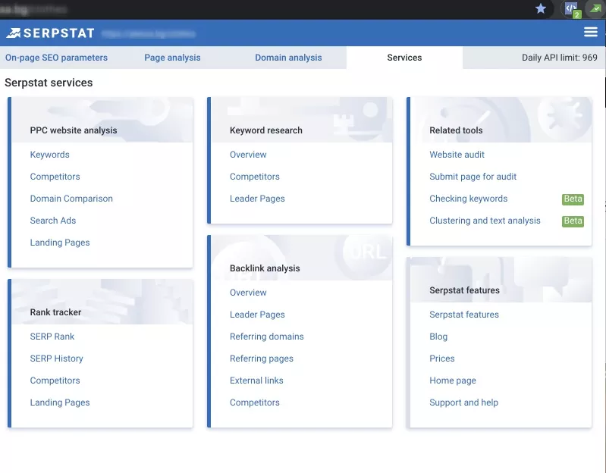Viewport: 606px width, 473px height.
Task: Open Serpstat features link in list
Action: point(464,315)
